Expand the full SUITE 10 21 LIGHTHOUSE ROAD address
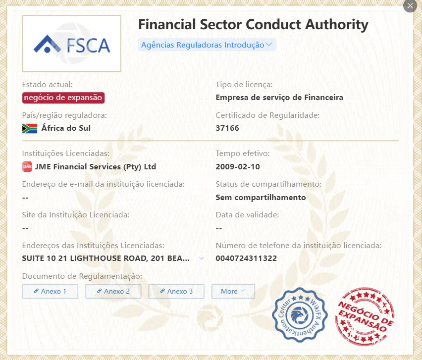 tap(201, 258)
